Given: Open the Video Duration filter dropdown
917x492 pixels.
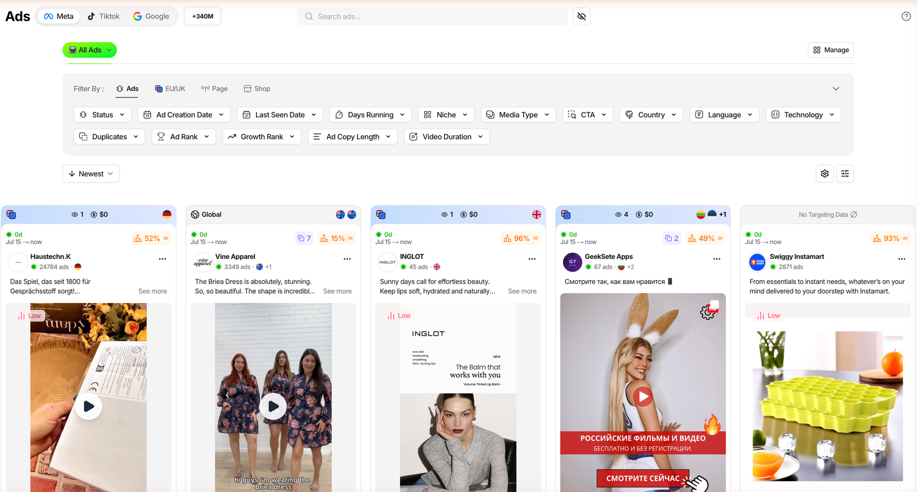Looking at the screenshot, I should [447, 136].
